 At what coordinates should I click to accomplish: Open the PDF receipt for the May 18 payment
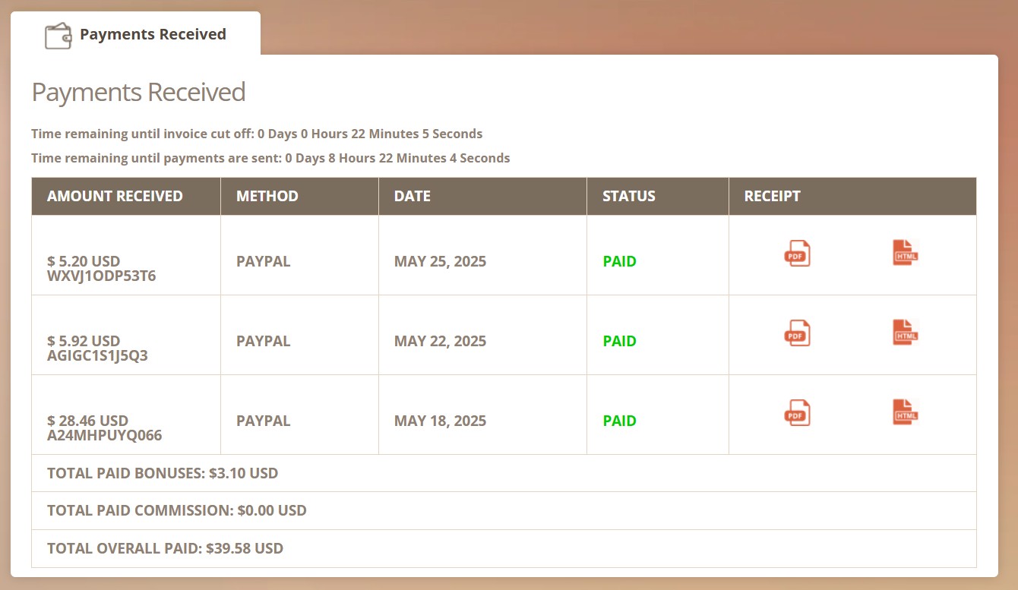click(797, 413)
